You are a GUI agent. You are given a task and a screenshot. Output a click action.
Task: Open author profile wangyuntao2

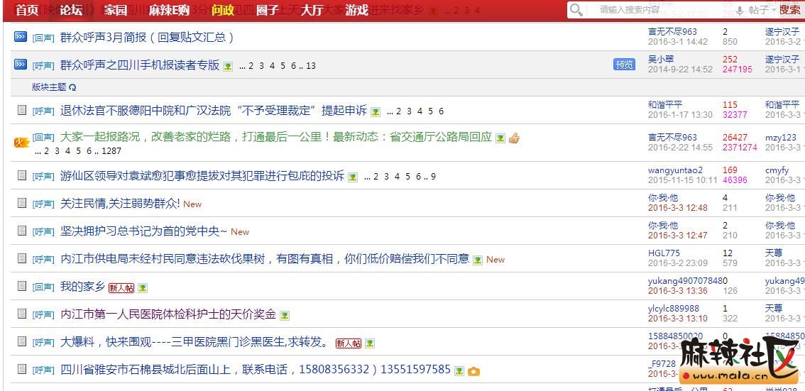pos(675,170)
